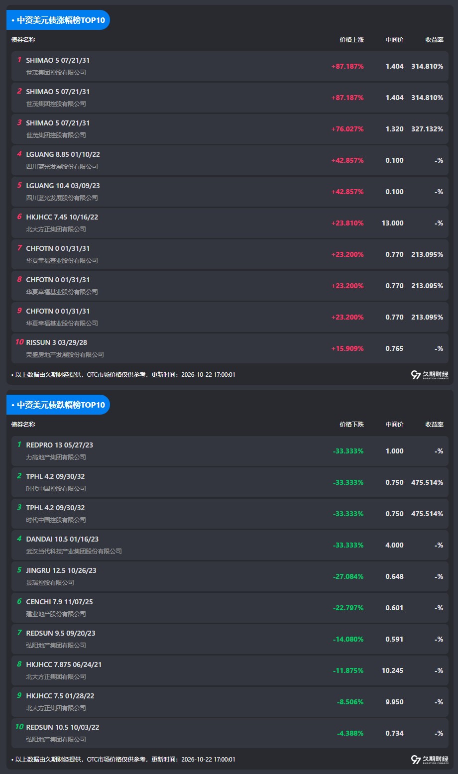Click the -27.084% price drop value
Viewport: 458px width, 774px height.
click(x=348, y=576)
